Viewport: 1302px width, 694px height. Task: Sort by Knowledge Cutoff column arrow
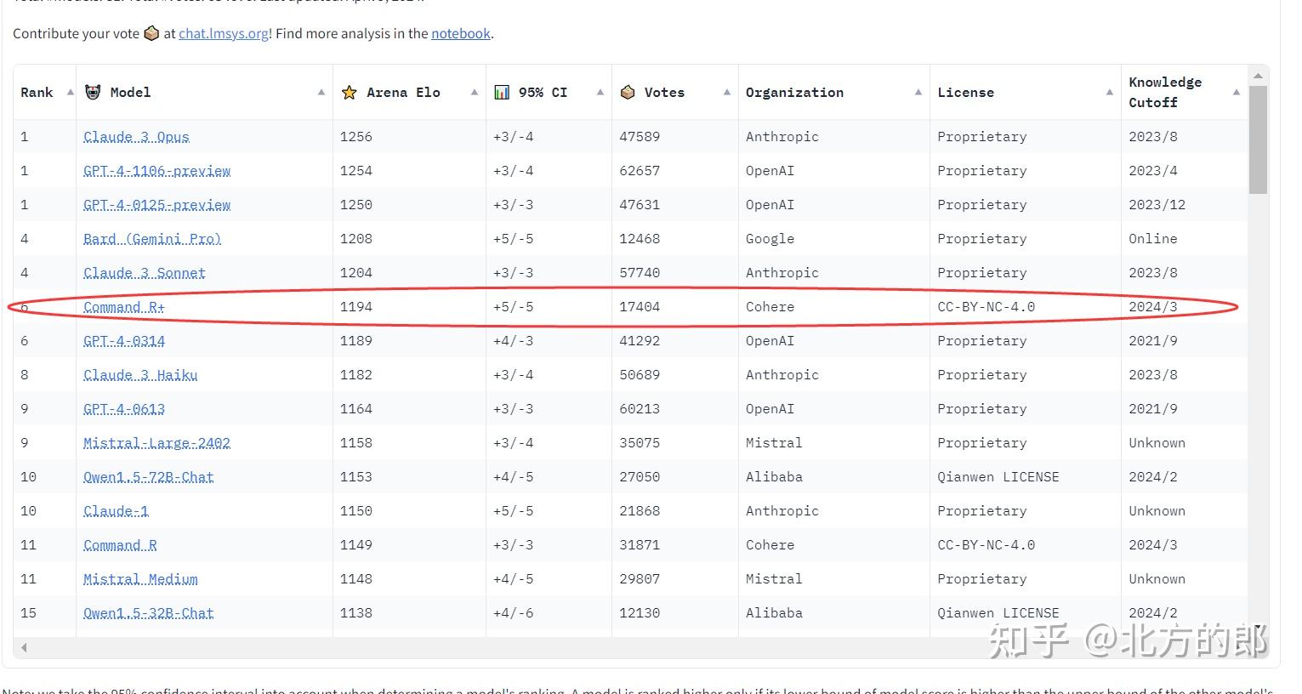[x=1236, y=92]
